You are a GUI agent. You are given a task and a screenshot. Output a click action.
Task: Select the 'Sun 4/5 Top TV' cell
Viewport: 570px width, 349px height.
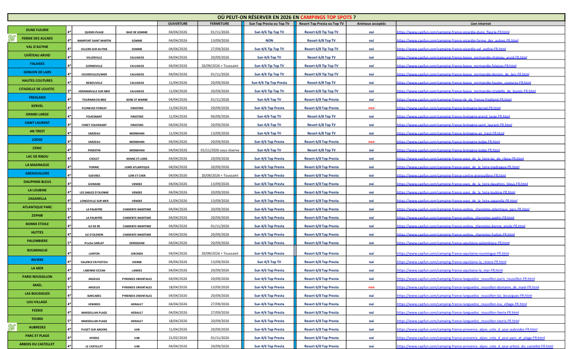pos(269,262)
